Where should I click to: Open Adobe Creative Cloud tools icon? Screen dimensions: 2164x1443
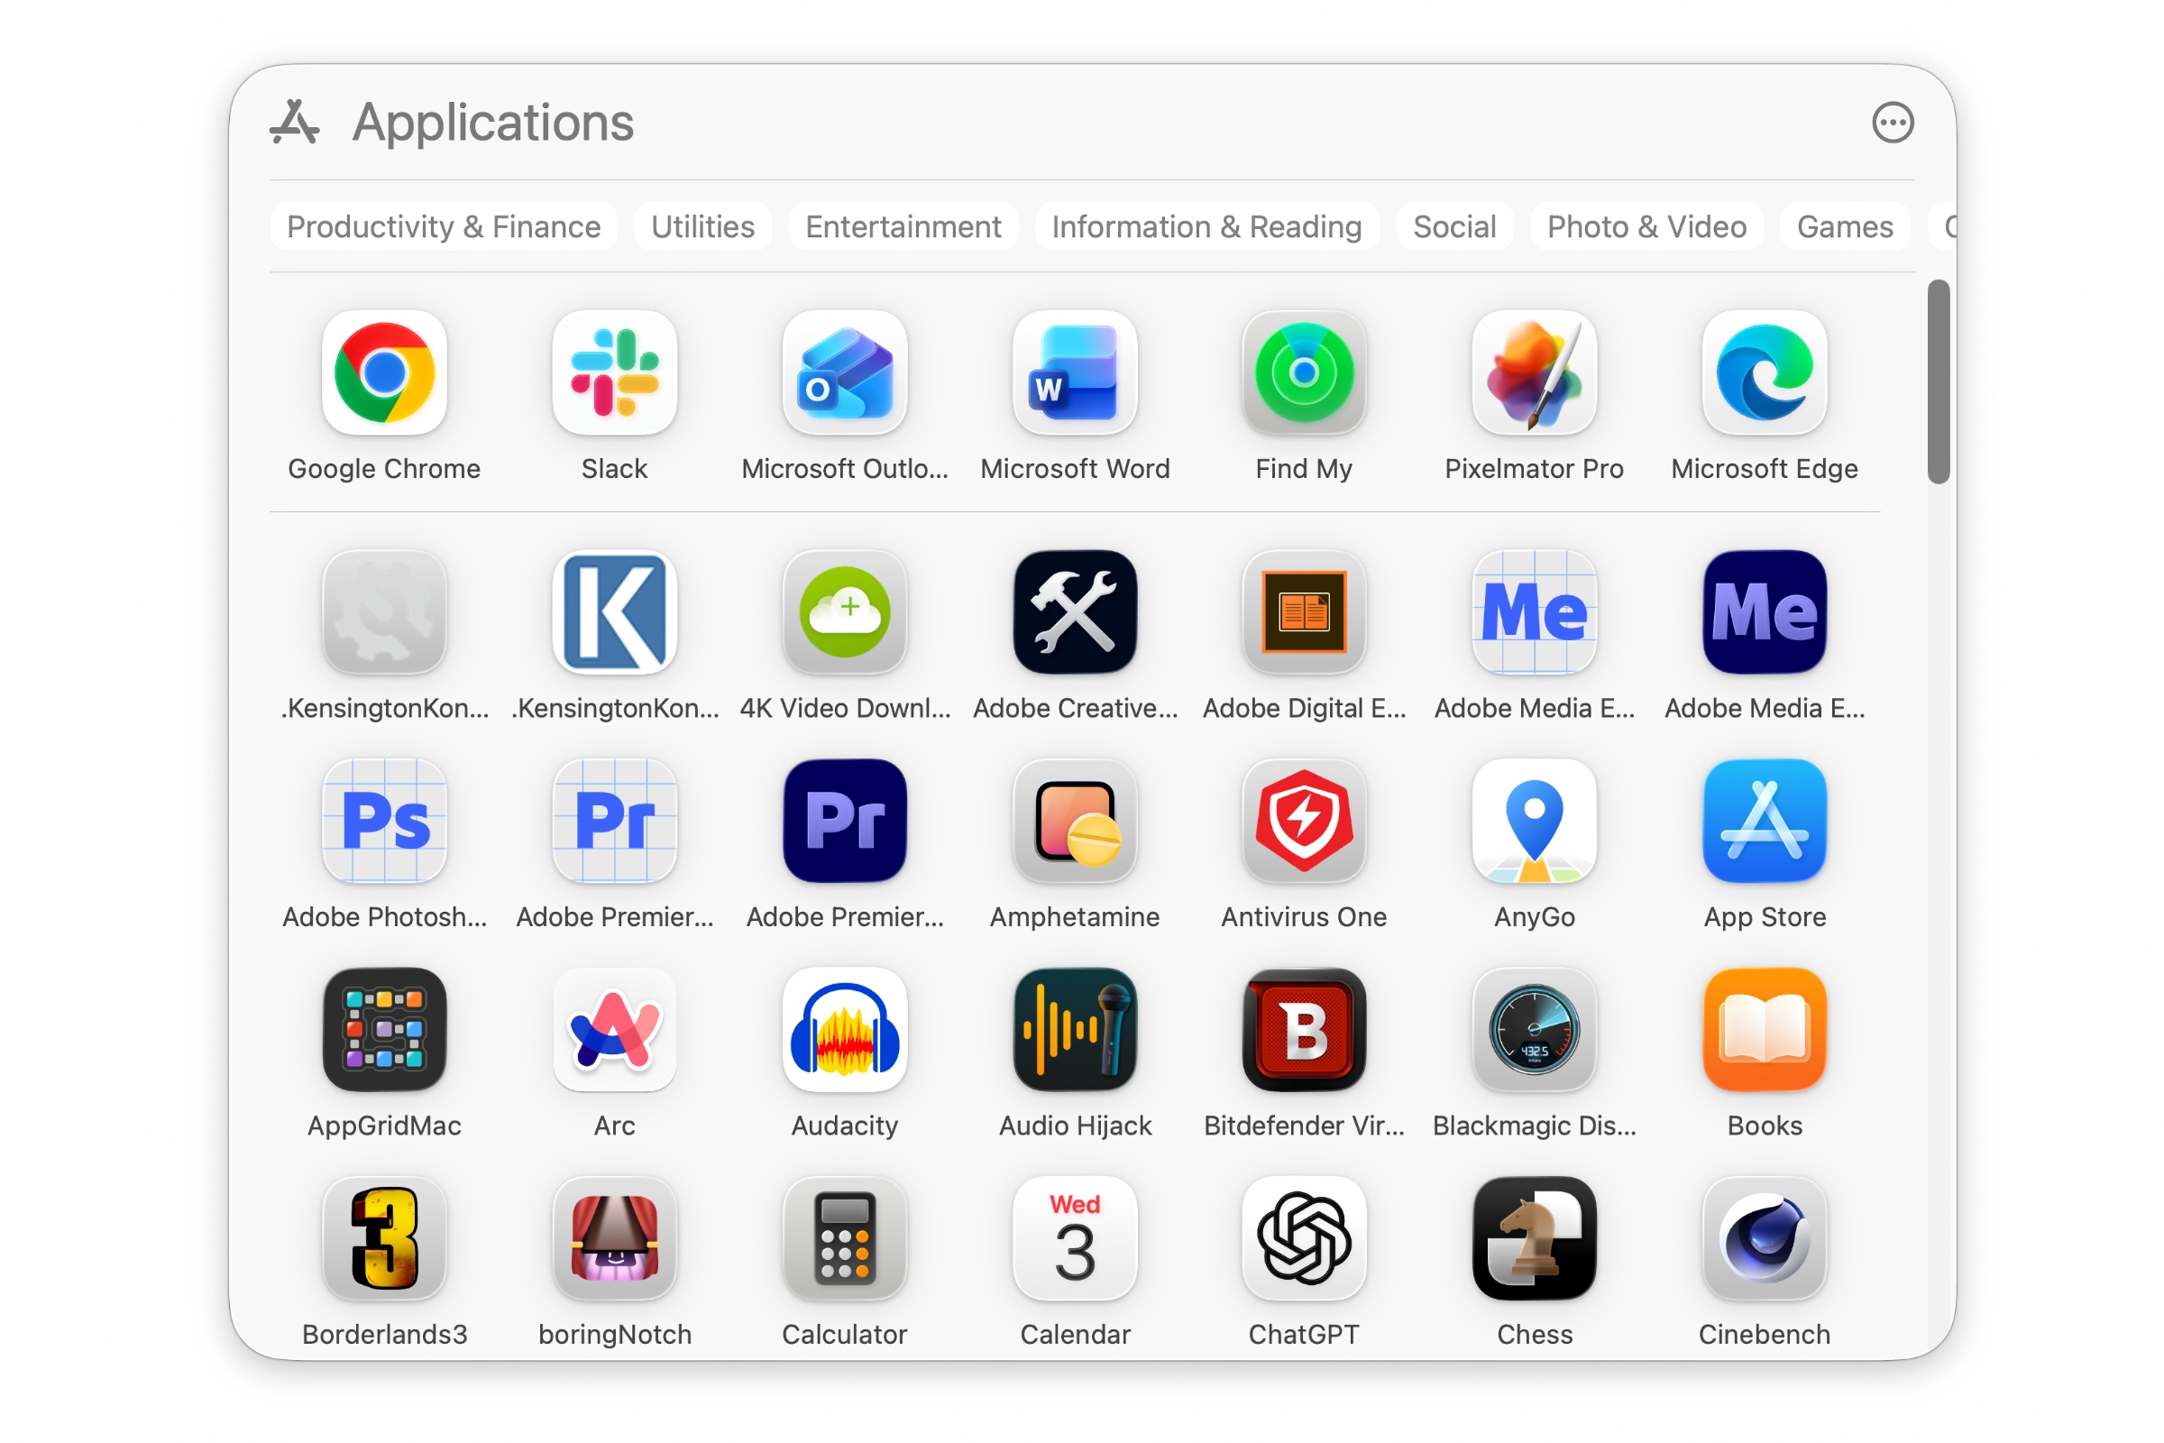coord(1075,612)
